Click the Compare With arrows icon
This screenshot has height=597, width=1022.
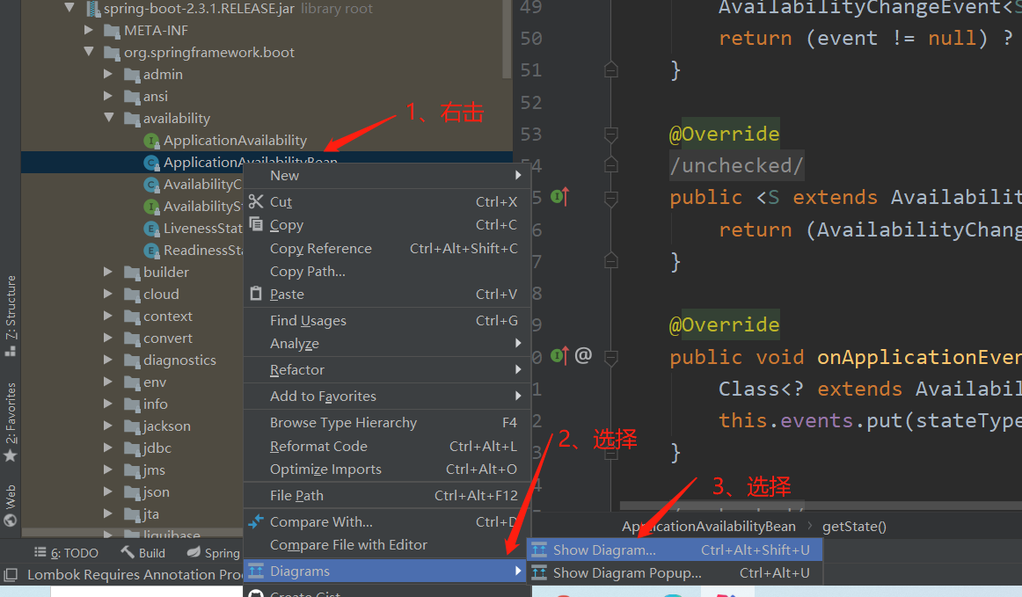[x=256, y=521]
